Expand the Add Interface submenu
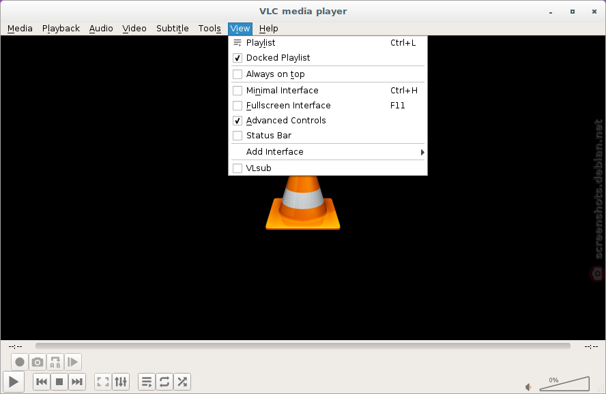The height and width of the screenshot is (394, 606). point(328,151)
